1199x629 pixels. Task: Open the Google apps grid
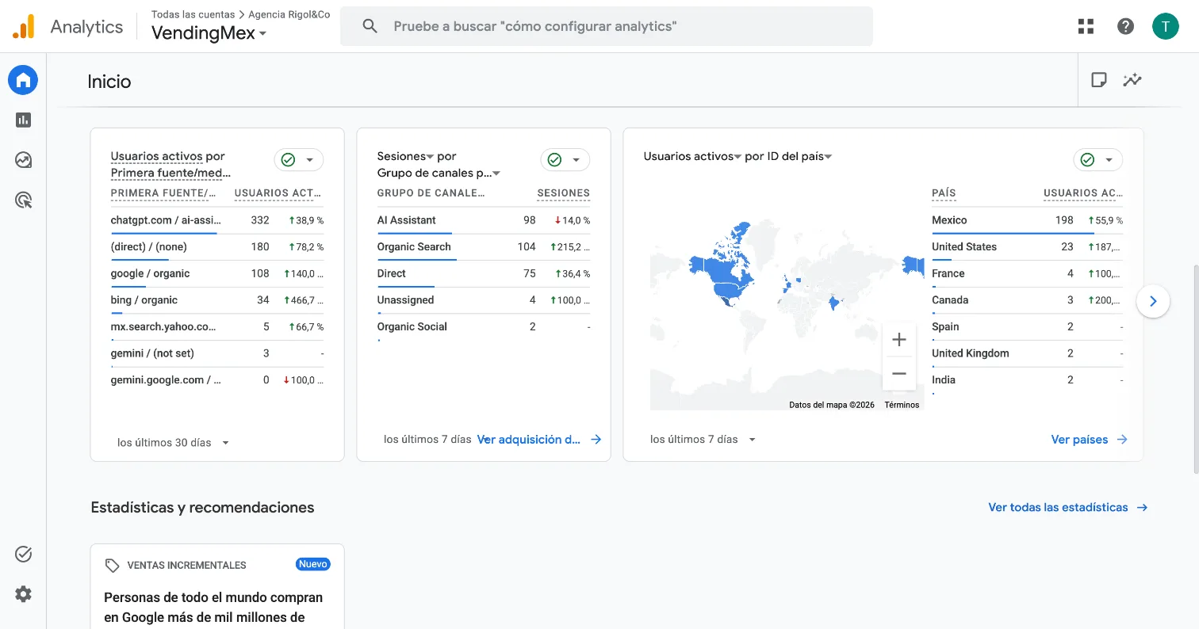[x=1086, y=26]
